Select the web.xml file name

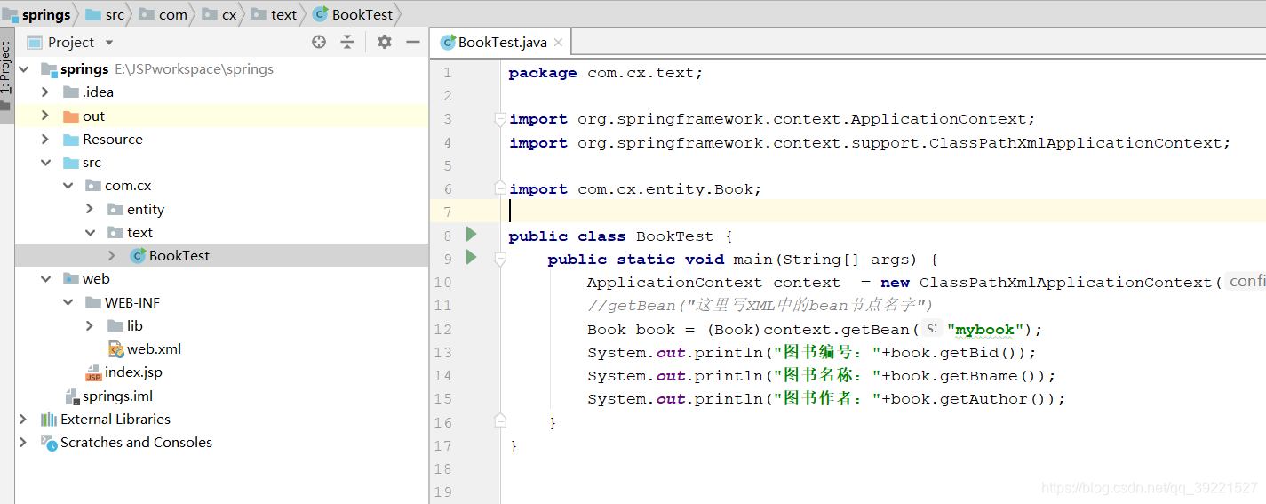(x=154, y=349)
